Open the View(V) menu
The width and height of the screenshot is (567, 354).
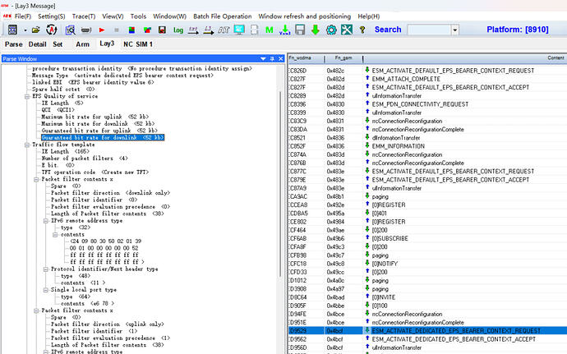113,16
